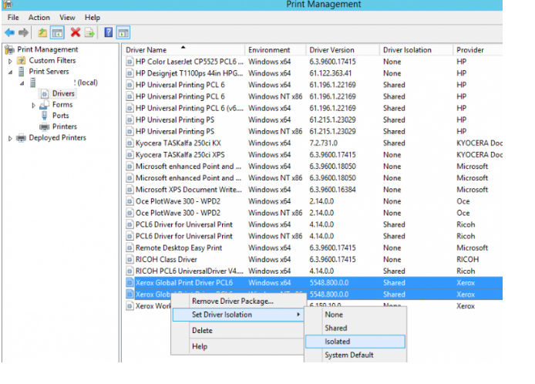Open the Help menu in menu bar
The width and height of the screenshot is (535, 384).
tap(93, 18)
